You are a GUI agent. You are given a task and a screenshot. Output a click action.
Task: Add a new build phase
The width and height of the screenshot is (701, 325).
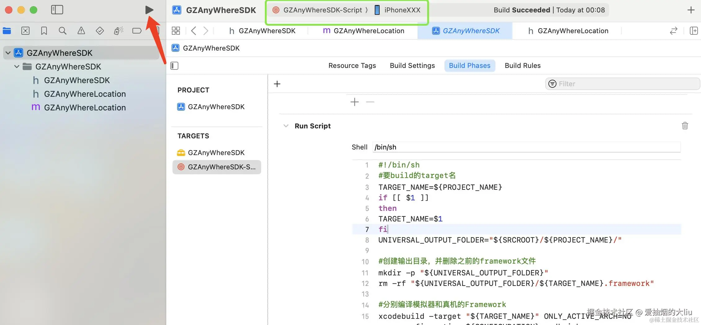point(277,84)
